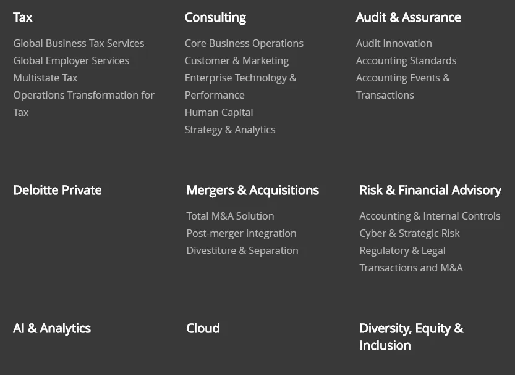
Task: Open Cyber & Strategic Risk
Action: point(409,233)
